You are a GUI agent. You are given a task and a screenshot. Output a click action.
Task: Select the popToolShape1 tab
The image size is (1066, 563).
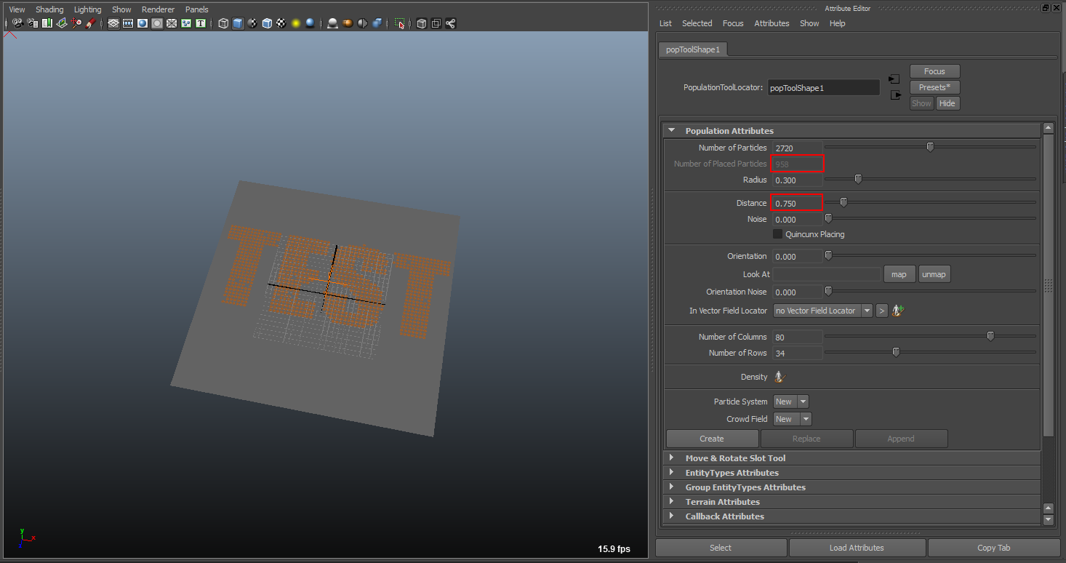693,49
